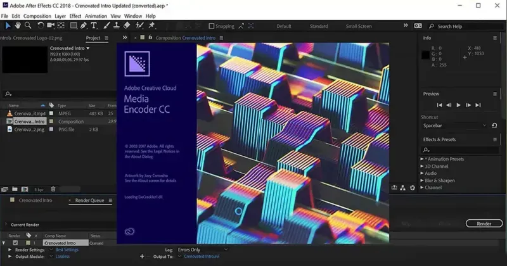Toggle the Snapping checkbox
Image resolution: width=507 pixels, height=266 pixels.
point(212,26)
